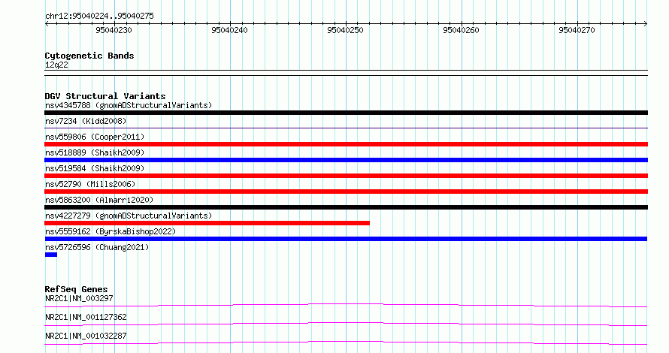Viewport: 669px width, 353px height.
Task: Select the black nsv4345788 variant bar
Action: 346,113
